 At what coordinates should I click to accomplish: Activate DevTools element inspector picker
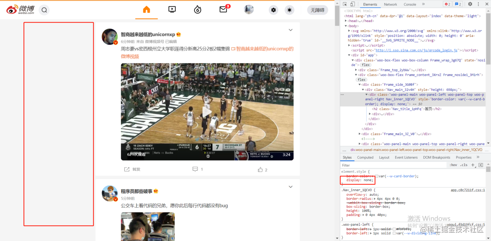tap(344, 4)
